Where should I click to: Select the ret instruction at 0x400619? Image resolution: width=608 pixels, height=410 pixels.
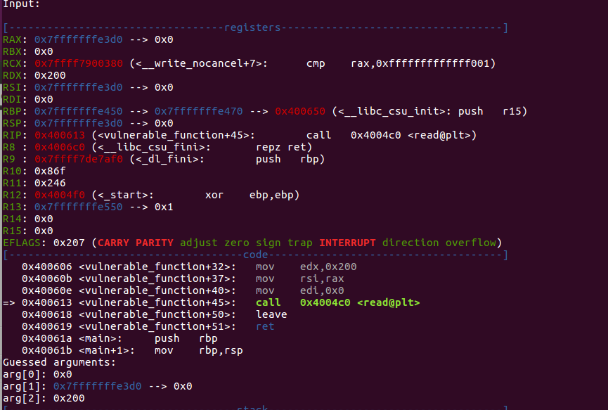pos(265,326)
